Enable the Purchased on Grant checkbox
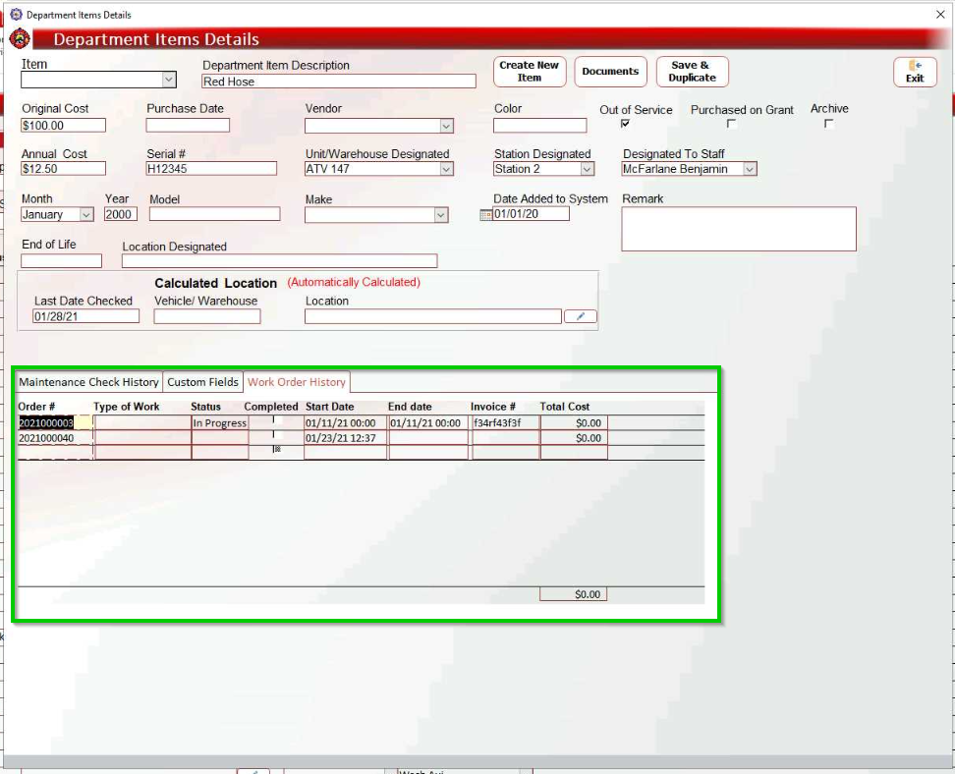Image resolution: width=955 pixels, height=774 pixels. (x=731, y=124)
